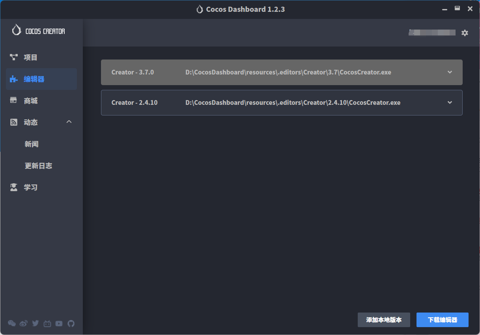The height and width of the screenshot is (335, 480).
Task: Click the 学习 graduate icon
Action: (14, 188)
